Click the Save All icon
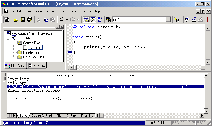The image size is (212, 126). click(30, 20)
